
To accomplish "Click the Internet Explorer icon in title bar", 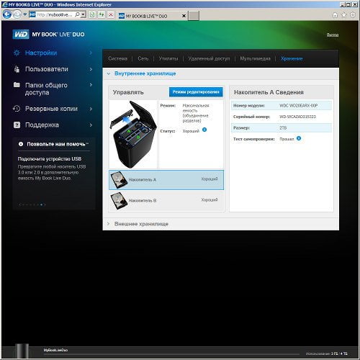I will [5, 4].
